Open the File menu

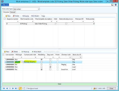coord(5,5)
